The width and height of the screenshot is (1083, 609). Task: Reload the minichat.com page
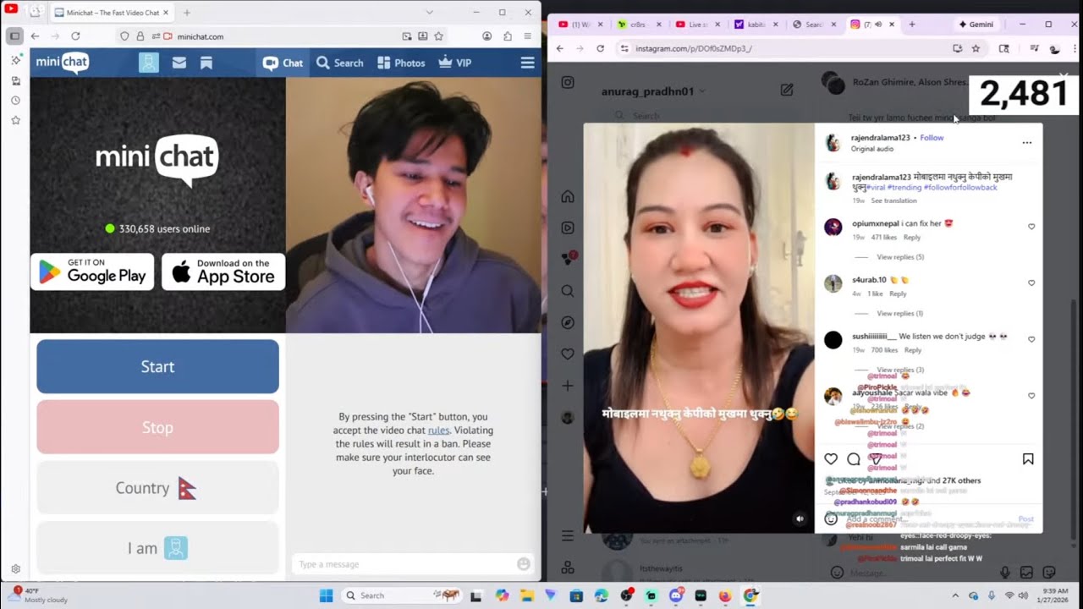click(75, 36)
